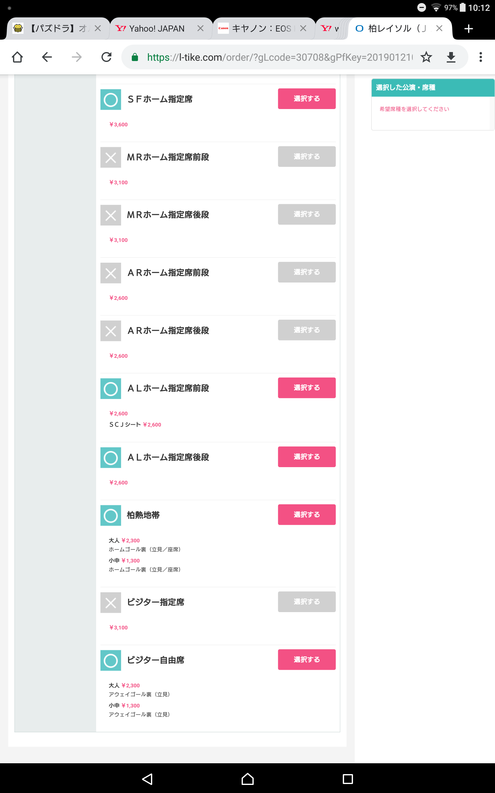Screen dimensions: 495x793
Task: Select the SFホーム指定席 availability circle
Action: coord(111,100)
